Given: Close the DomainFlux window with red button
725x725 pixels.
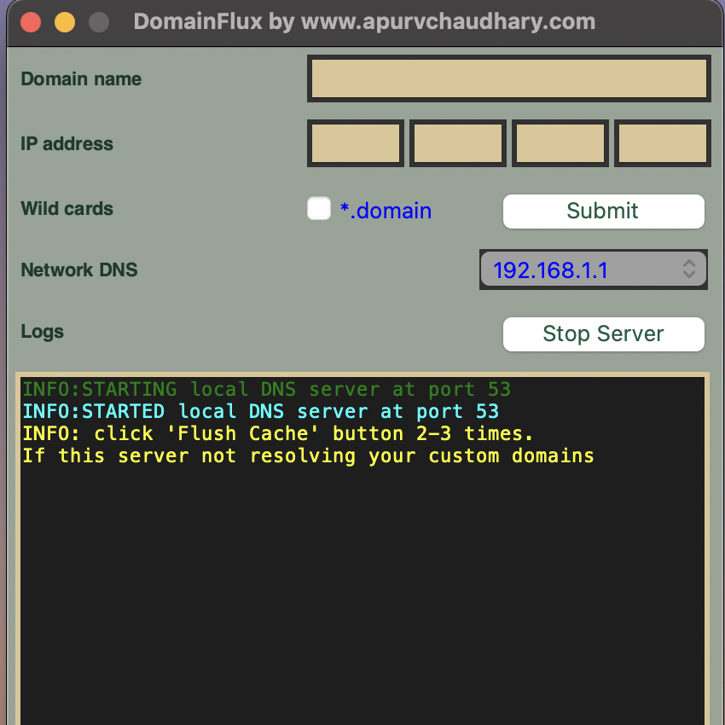Looking at the screenshot, I should [31, 22].
